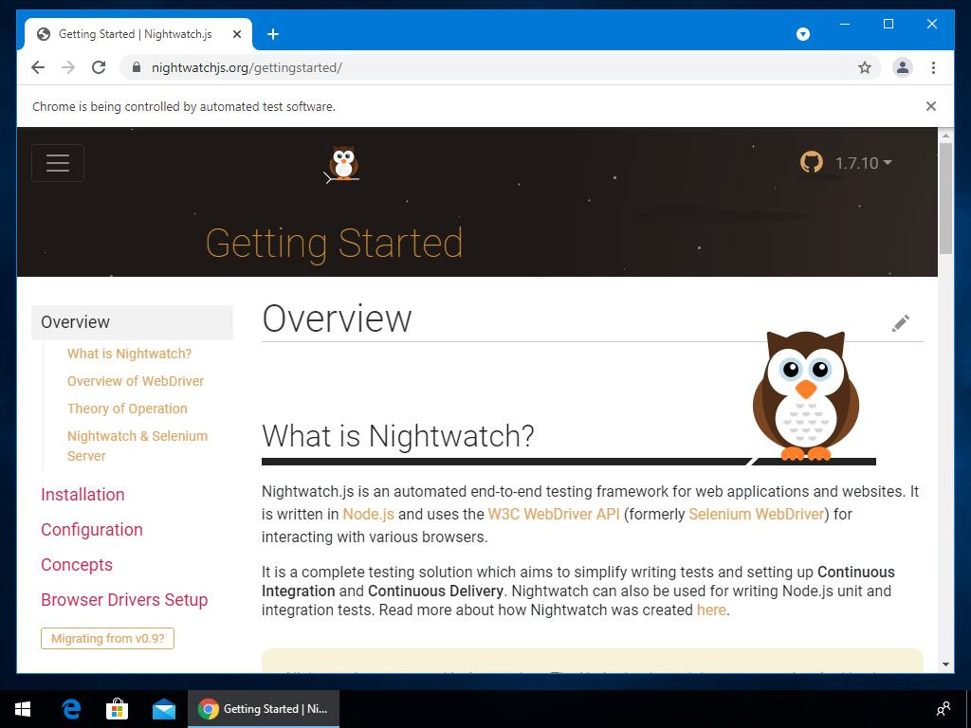971x728 pixels.
Task: Dismiss the automated test software infobar
Action: click(931, 106)
